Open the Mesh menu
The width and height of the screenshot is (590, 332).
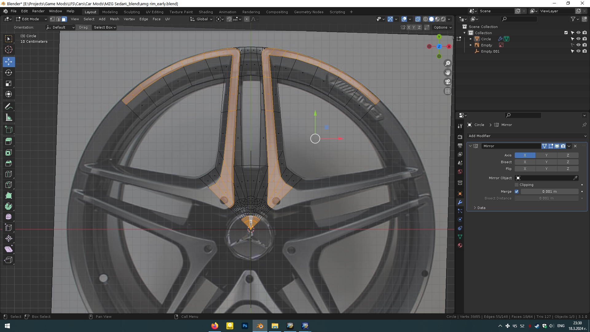coord(114,19)
